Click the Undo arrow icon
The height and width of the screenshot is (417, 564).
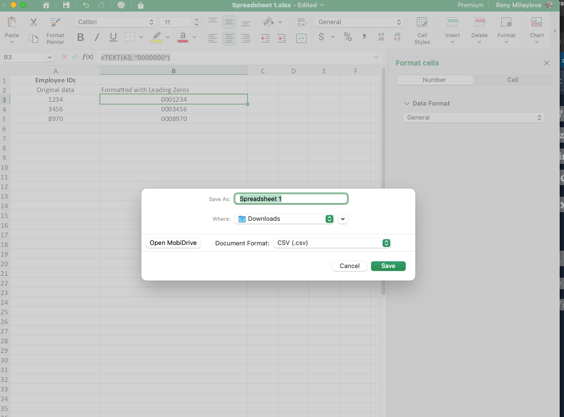point(86,5)
